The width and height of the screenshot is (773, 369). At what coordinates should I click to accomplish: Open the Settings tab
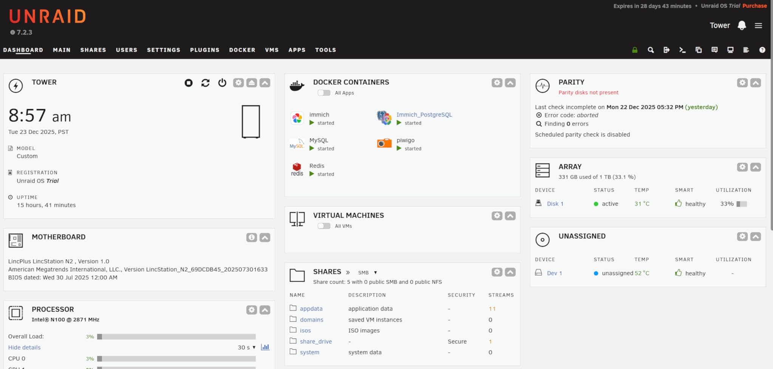(x=164, y=50)
